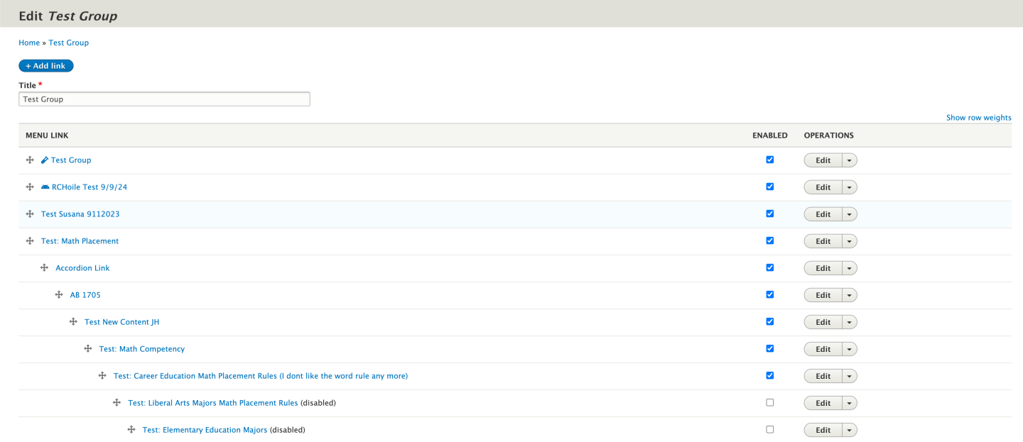Enable Test: Liberal Arts Majors checkbox

click(770, 402)
